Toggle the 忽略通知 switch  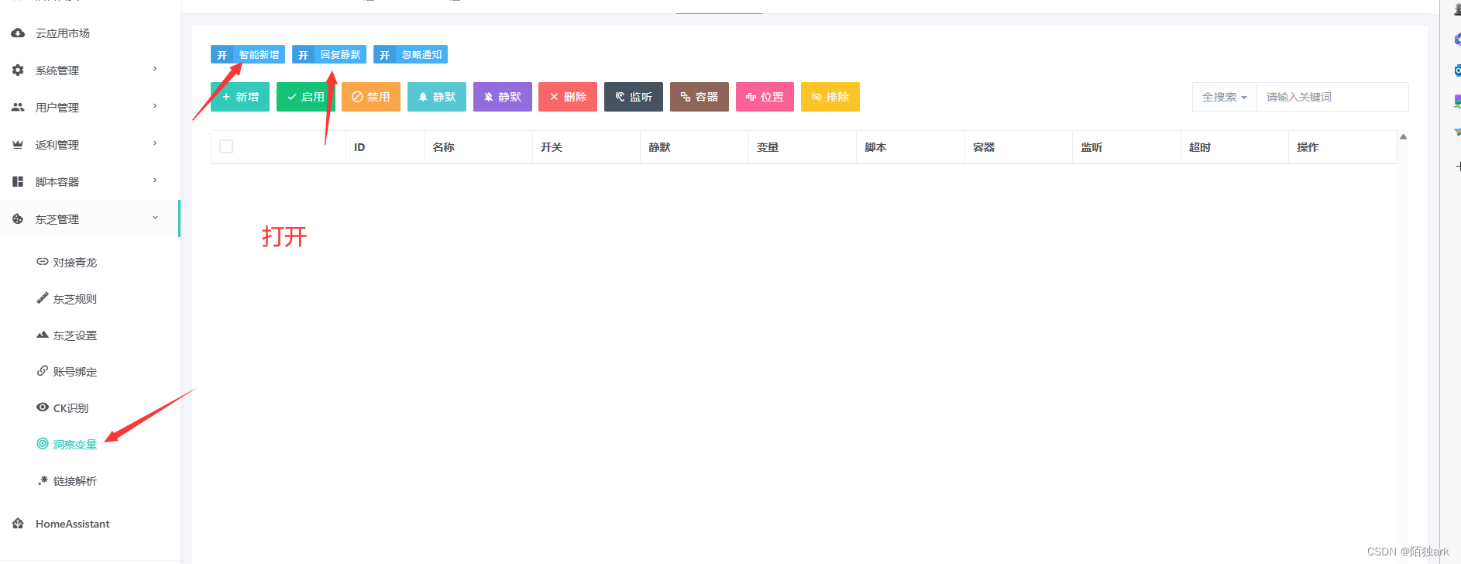point(411,54)
